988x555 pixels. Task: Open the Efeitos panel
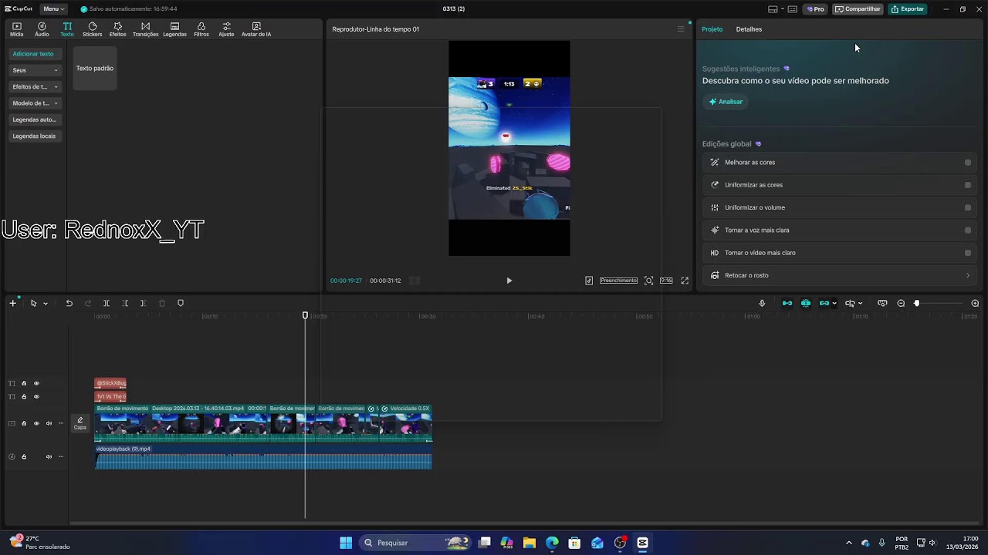[x=117, y=29]
